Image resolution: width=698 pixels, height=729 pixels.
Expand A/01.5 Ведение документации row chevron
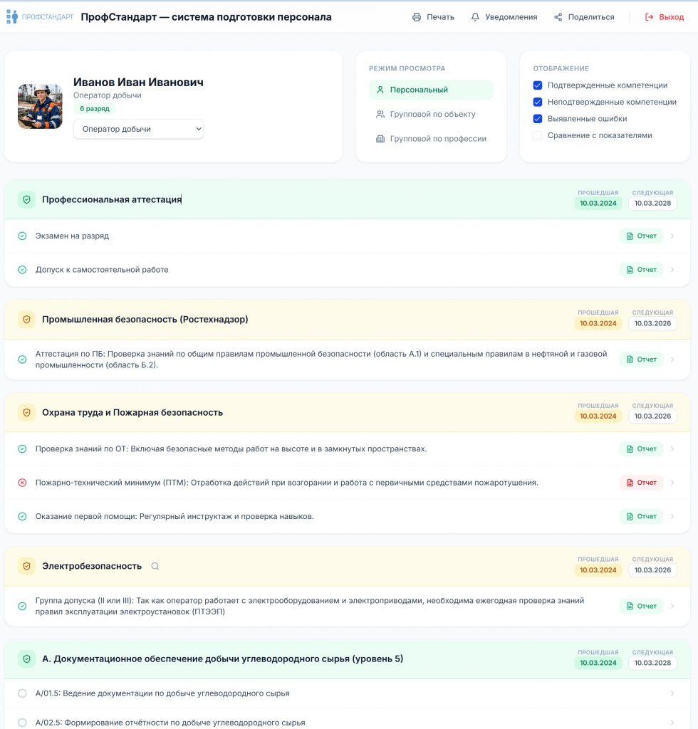tap(672, 693)
